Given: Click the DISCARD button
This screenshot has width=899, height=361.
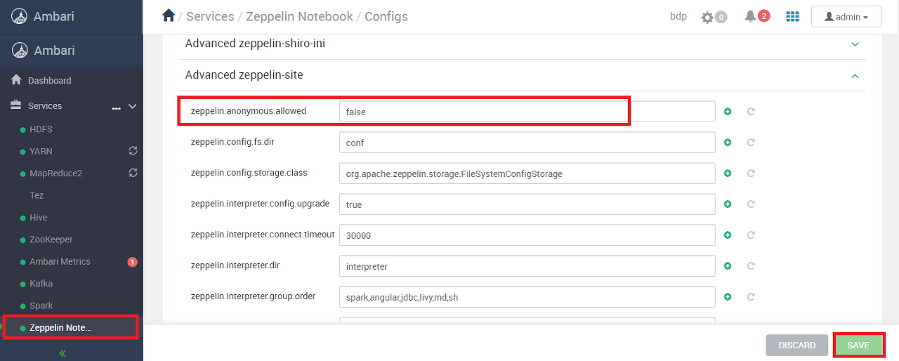Looking at the screenshot, I should pos(796,346).
